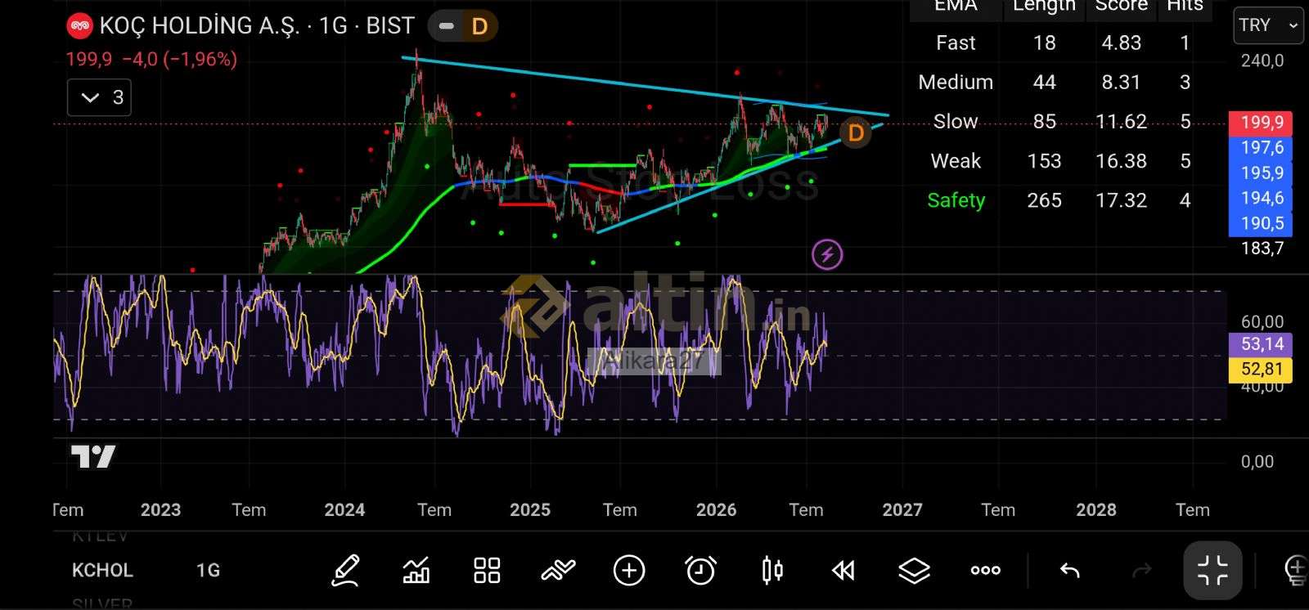Tap the Fast length value 18
Screen dimensions: 1309x610
point(1045,43)
